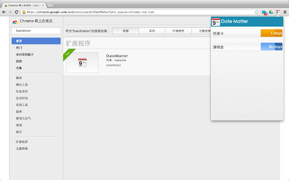Click the blue 26 days badge
Screen dimensions: 289x180
coord(271,46)
